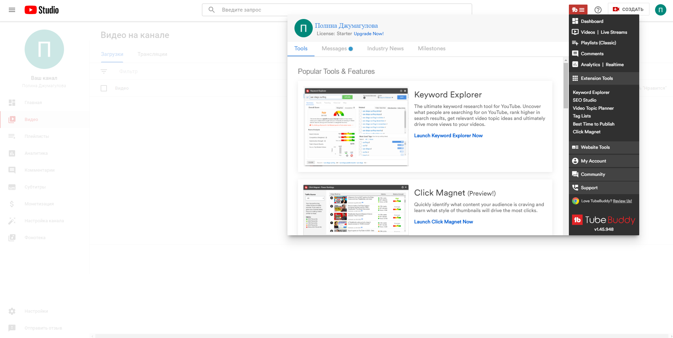The width and height of the screenshot is (673, 338).
Task: Click the filter icon in video list
Action: (104, 71)
